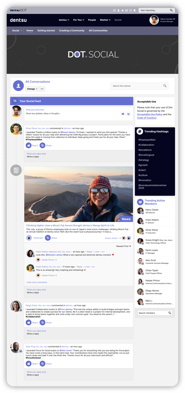
Task: Open the Change channel dropdown
Action: pyautogui.click(x=32, y=89)
